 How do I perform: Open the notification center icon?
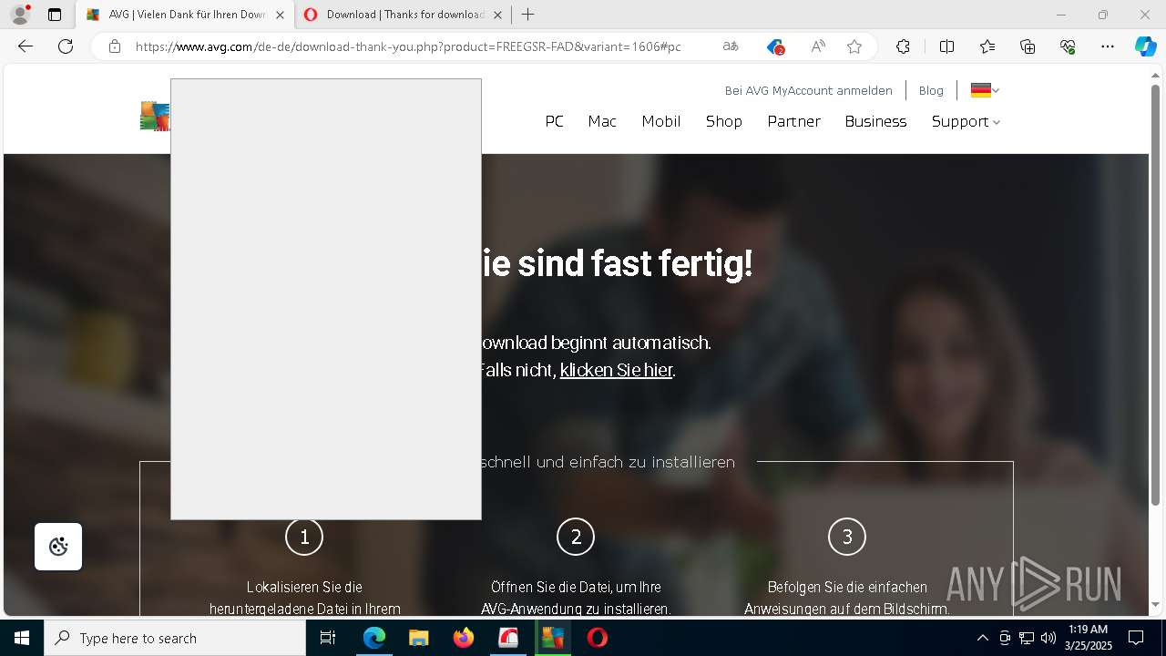pyautogui.click(x=1136, y=638)
